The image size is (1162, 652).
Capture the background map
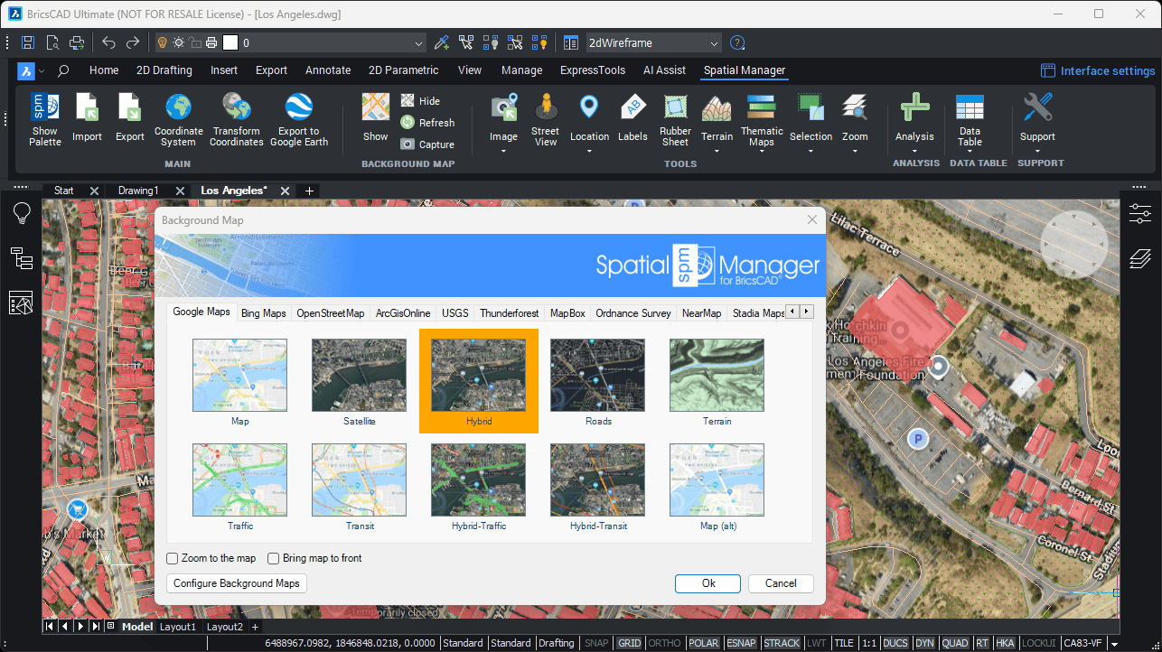coord(427,144)
